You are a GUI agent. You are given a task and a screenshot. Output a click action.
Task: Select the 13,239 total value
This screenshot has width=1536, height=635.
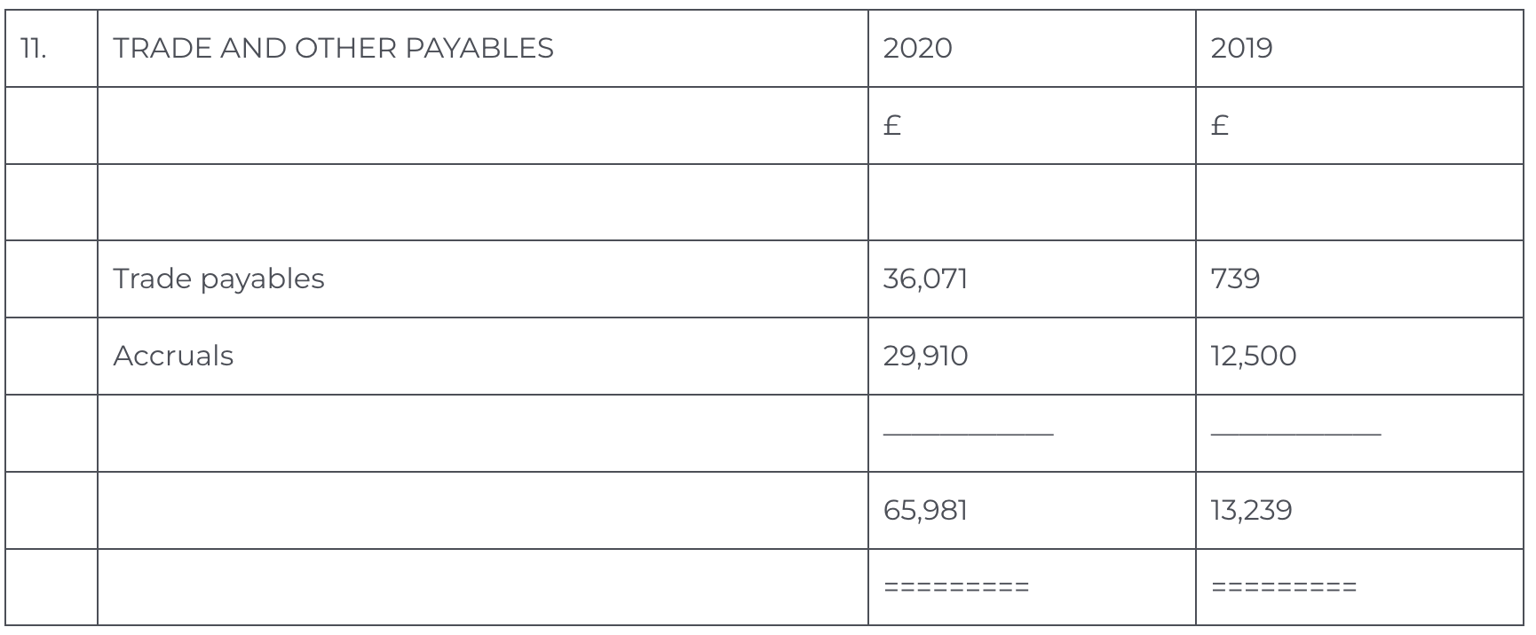(1251, 510)
